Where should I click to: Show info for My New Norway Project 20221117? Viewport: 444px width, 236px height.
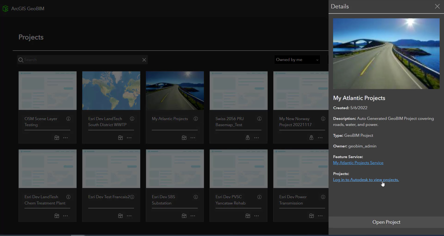[x=323, y=119]
